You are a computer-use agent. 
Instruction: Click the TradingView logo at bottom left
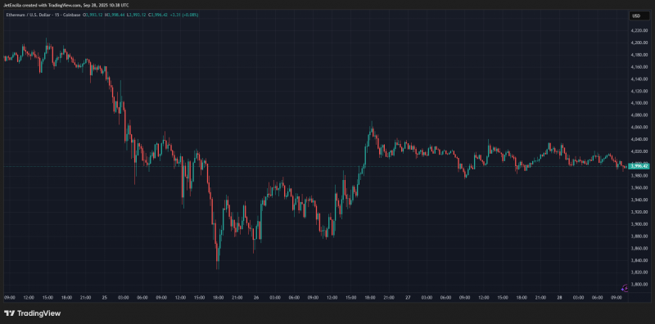pyautogui.click(x=32, y=313)
